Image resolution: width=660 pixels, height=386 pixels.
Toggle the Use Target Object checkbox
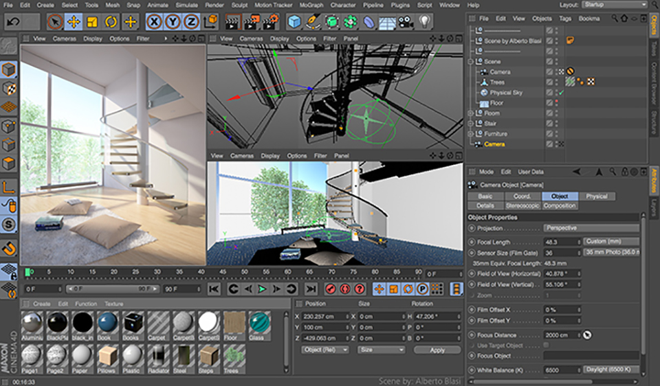[546, 345]
